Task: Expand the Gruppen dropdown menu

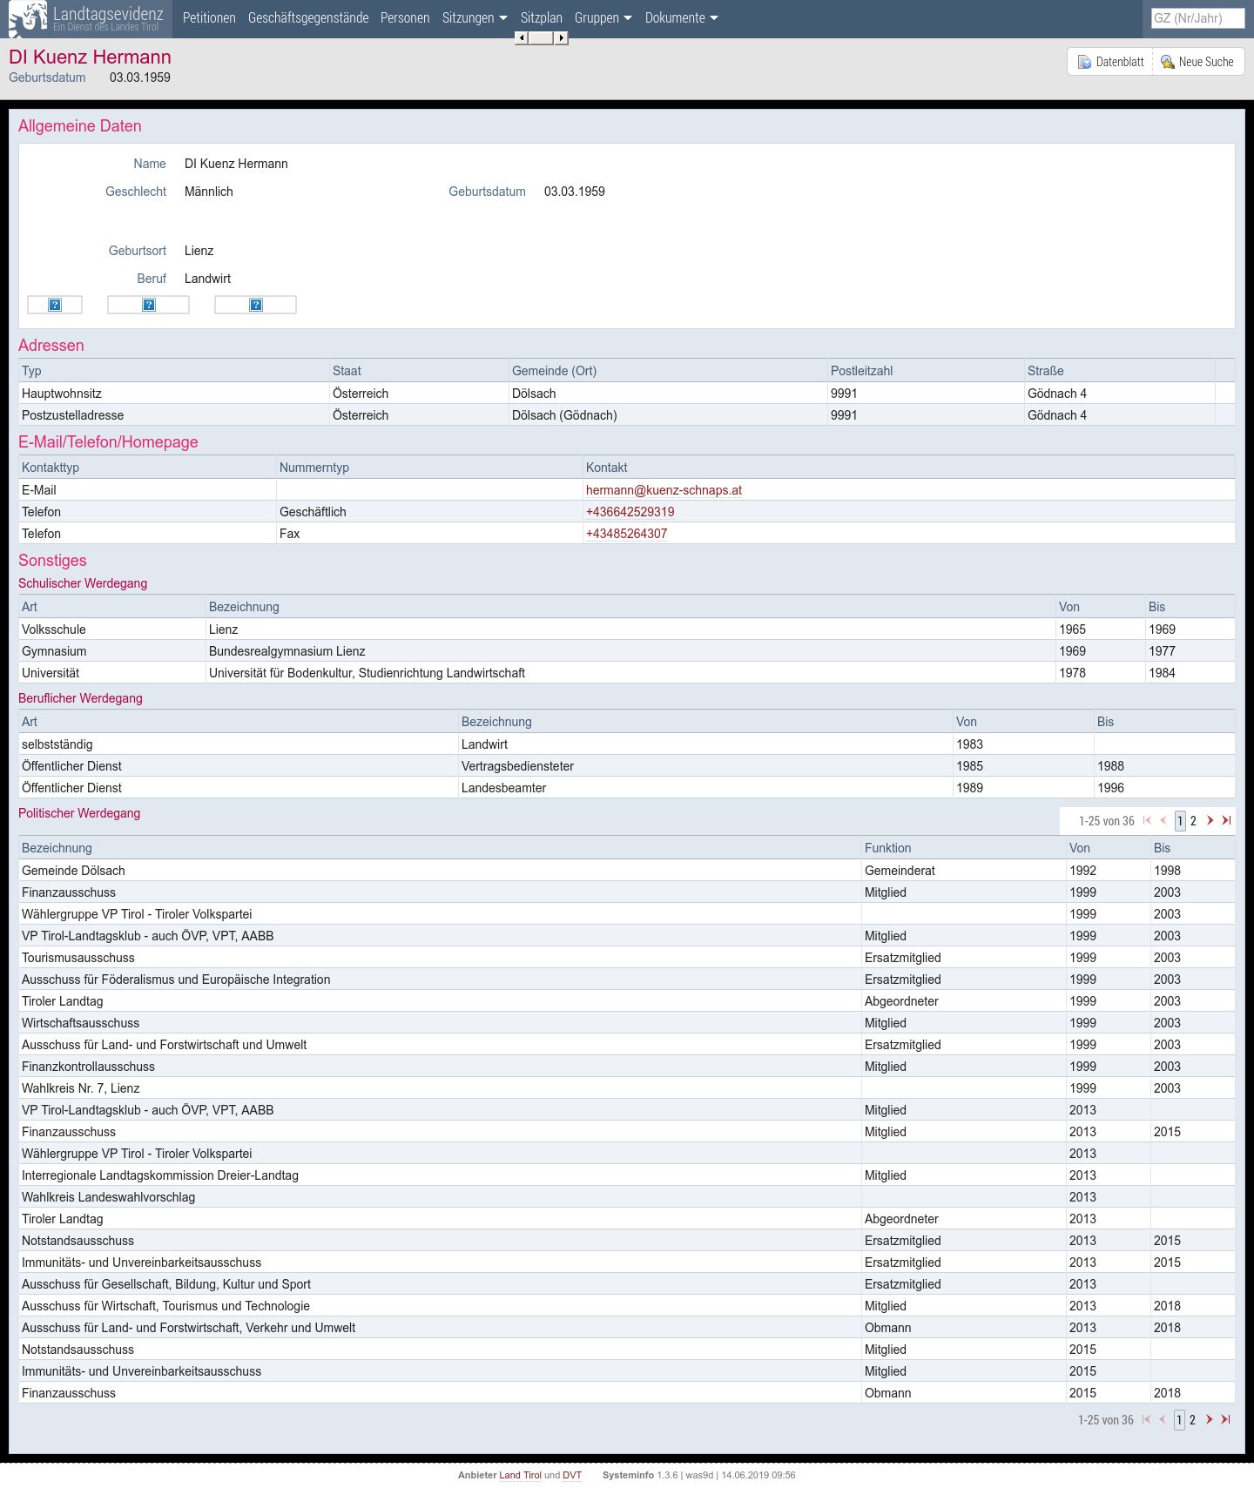Action: tap(603, 18)
